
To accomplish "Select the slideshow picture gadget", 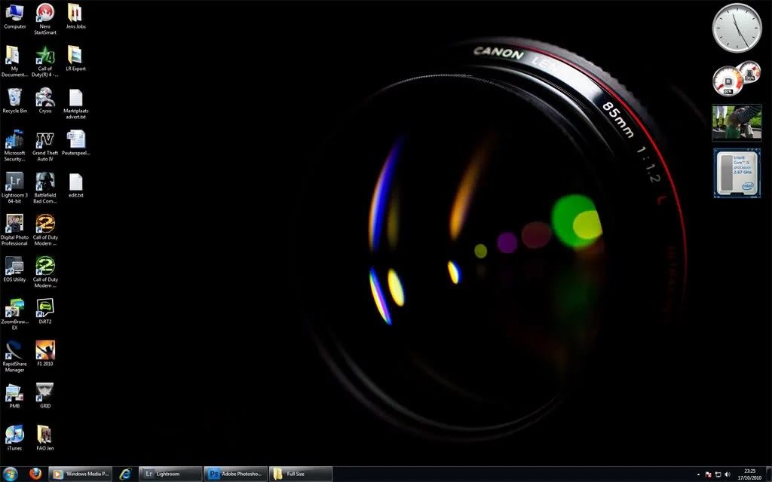I will tap(737, 123).
